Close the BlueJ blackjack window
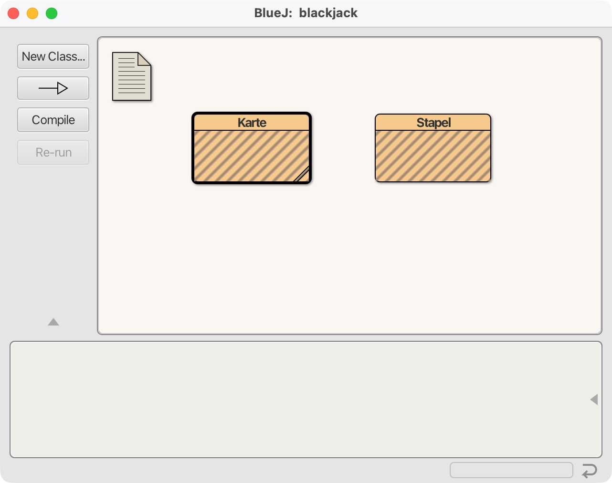This screenshot has height=483, width=612. (13, 13)
